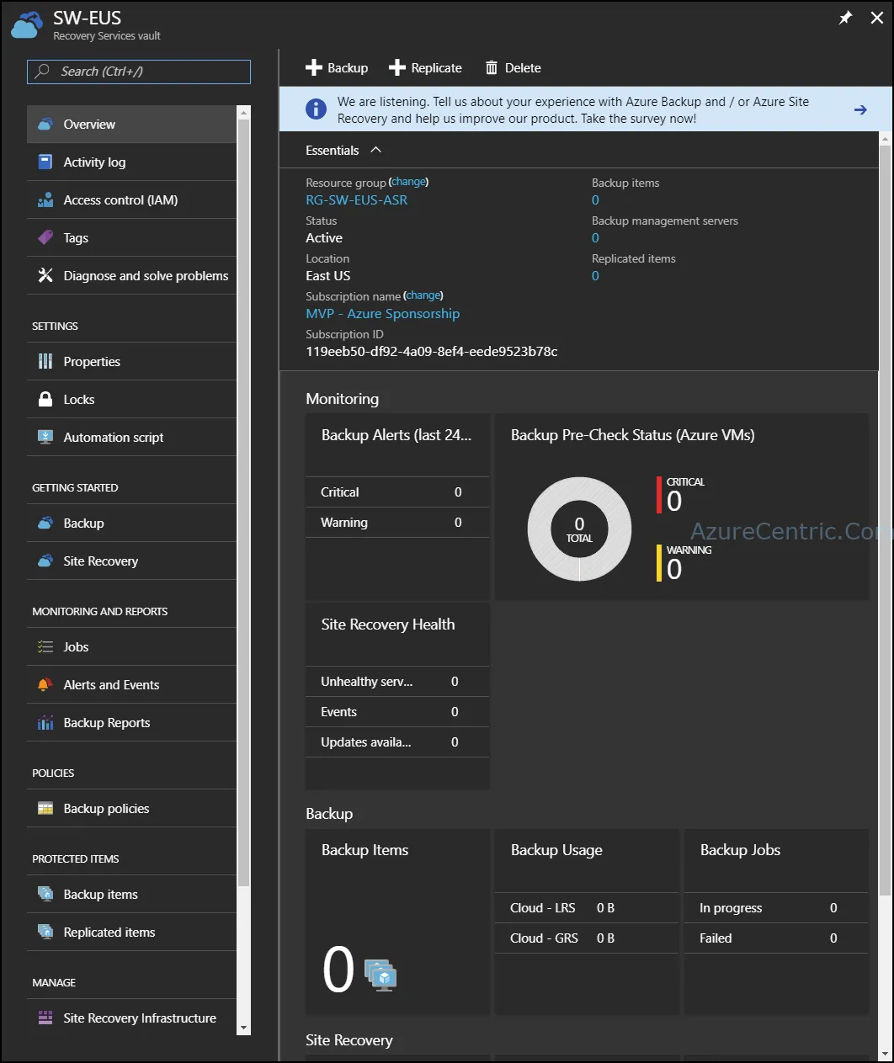Click the Diagnose and solve problems wrench icon
The image size is (894, 1063).
point(45,275)
